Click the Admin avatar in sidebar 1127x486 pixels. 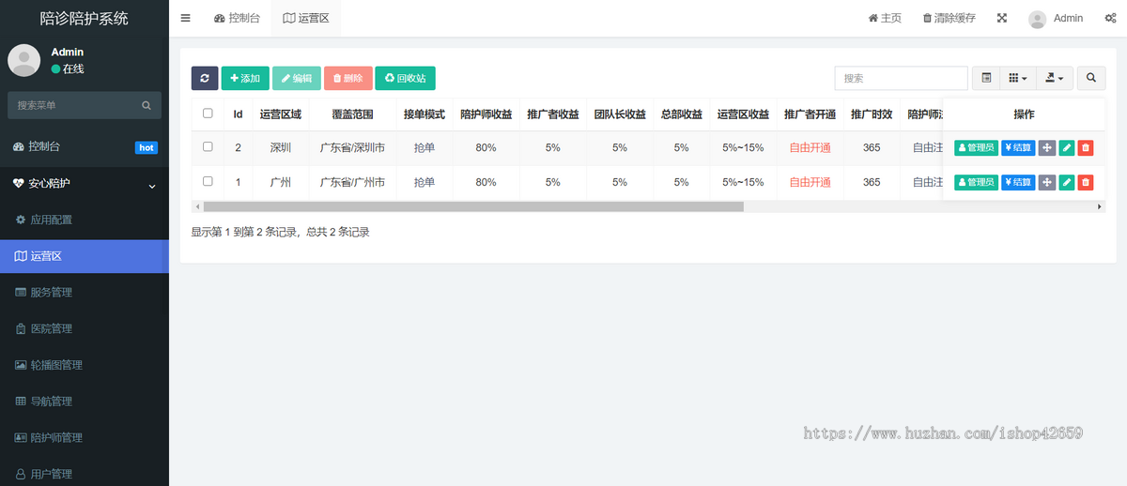click(23, 60)
